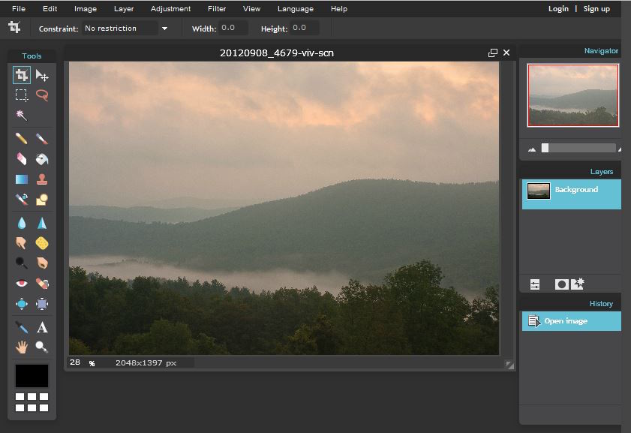Click the Sign up link
Image resolution: width=631 pixels, height=433 pixels.
[596, 8]
